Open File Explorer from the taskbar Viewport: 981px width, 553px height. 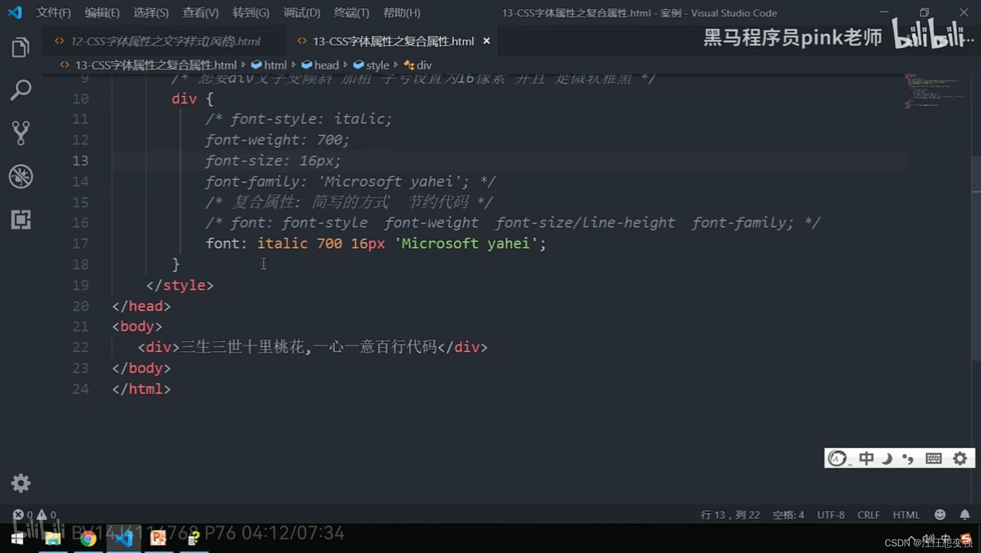point(53,539)
